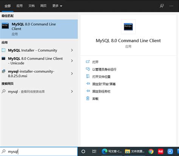Switch to the 文档 filter tab
Image resolution: width=179 pixels, height=156 pixels.
(31, 6)
